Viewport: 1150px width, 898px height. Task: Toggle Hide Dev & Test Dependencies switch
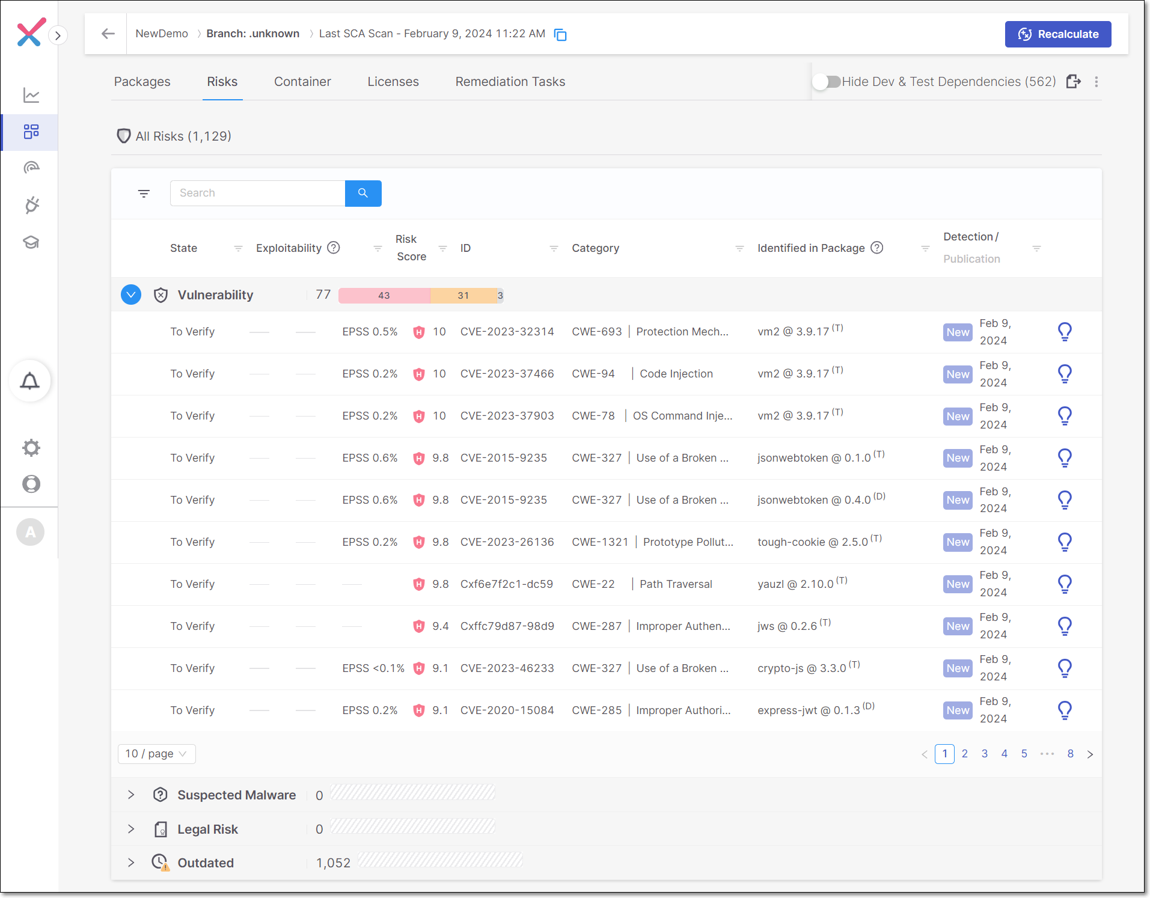827,82
